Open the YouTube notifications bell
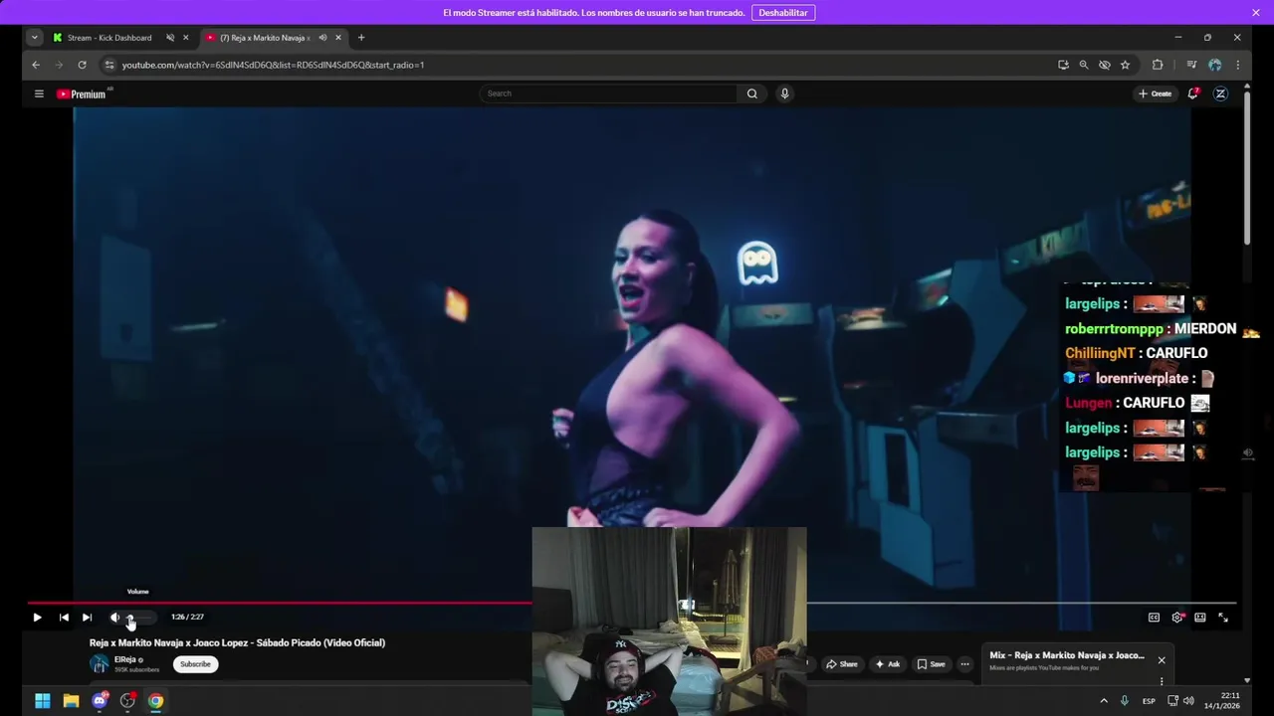Screen dimensions: 1274x716 point(1192,93)
